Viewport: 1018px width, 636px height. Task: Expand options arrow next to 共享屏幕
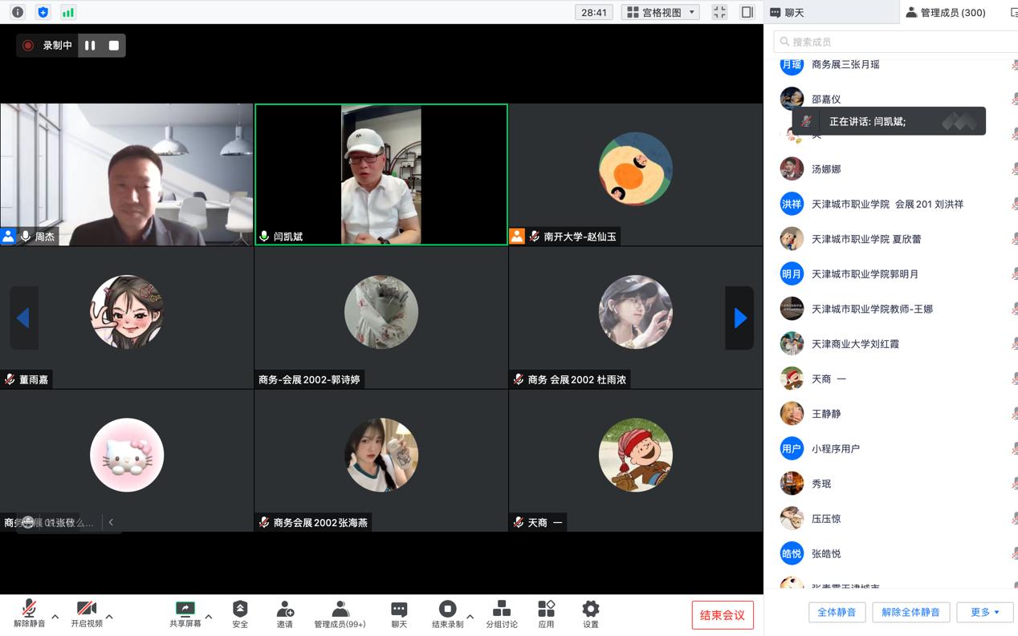point(209,617)
